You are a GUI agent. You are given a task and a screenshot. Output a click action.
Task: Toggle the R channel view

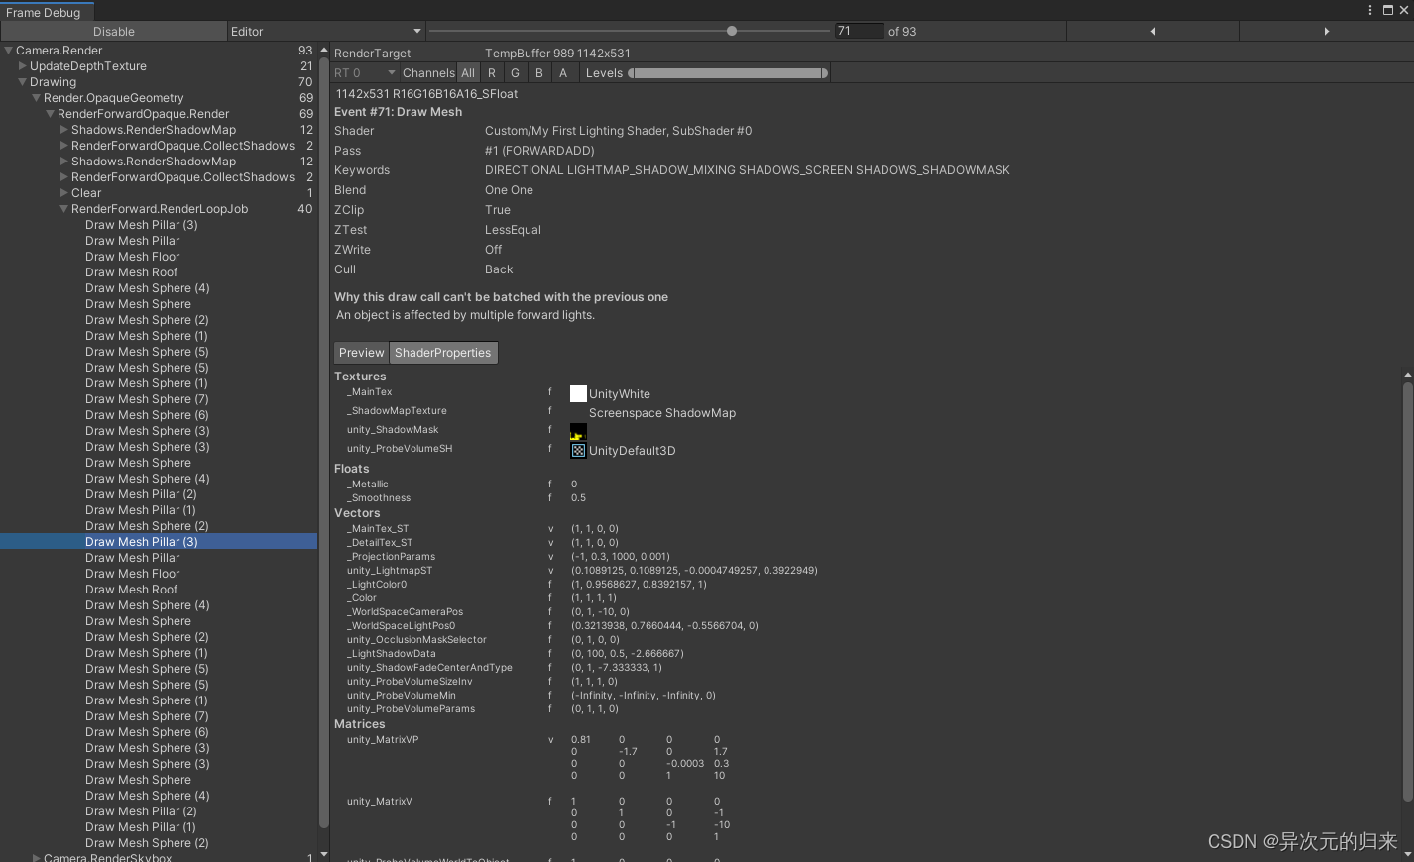[x=492, y=73]
